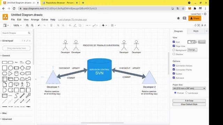The height and width of the screenshot is (125, 223).
Task: Open the comments panel icon
Action: [184, 18]
